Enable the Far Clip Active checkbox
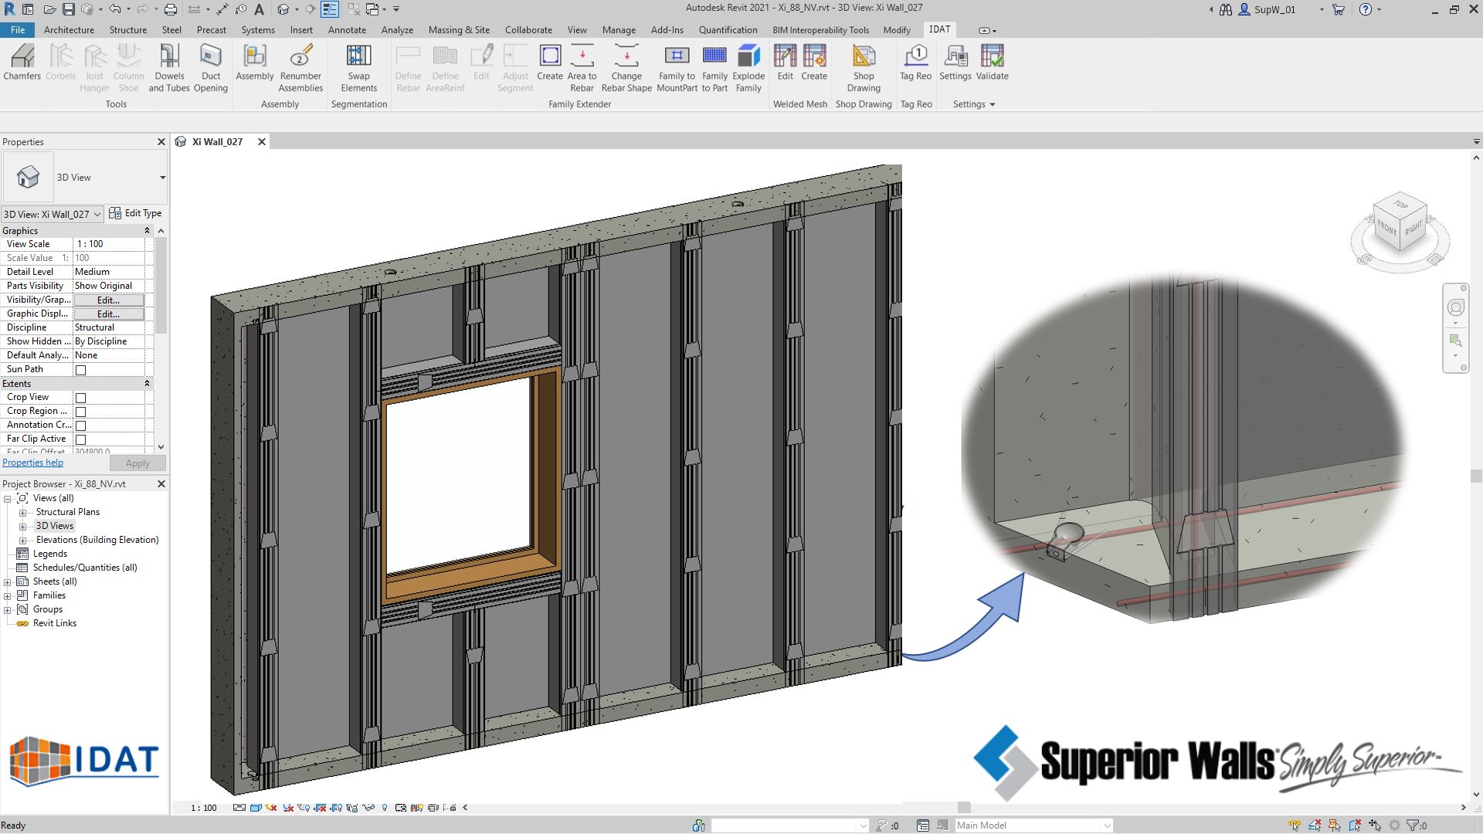Image resolution: width=1483 pixels, height=834 pixels. tap(80, 439)
